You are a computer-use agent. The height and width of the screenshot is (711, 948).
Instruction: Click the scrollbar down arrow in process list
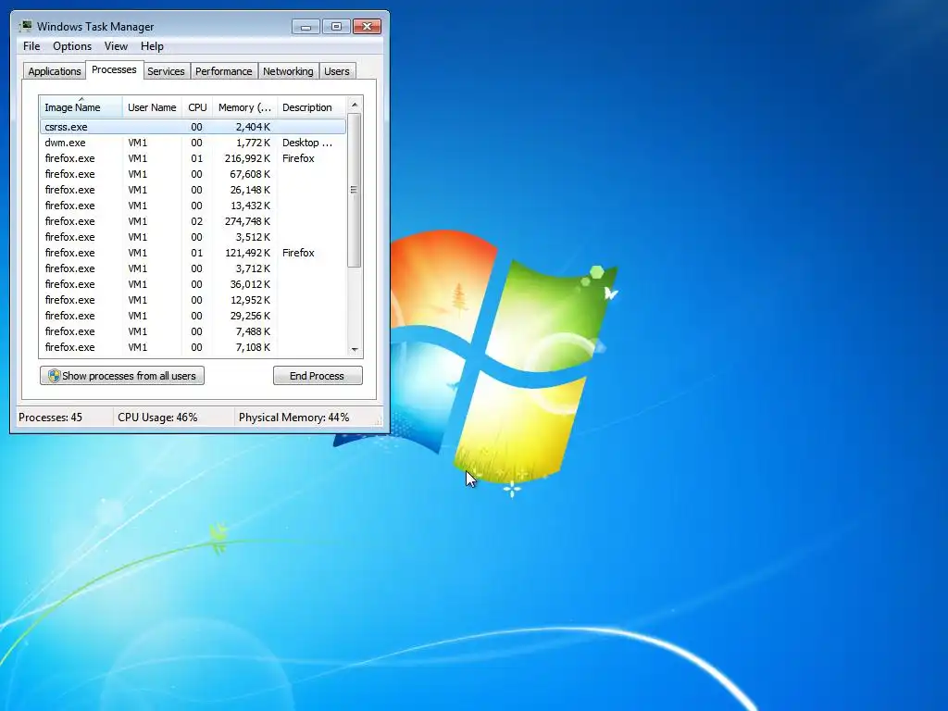pyautogui.click(x=355, y=349)
